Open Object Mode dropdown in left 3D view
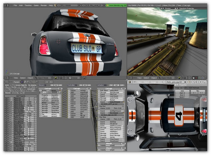 tap(44, 78)
